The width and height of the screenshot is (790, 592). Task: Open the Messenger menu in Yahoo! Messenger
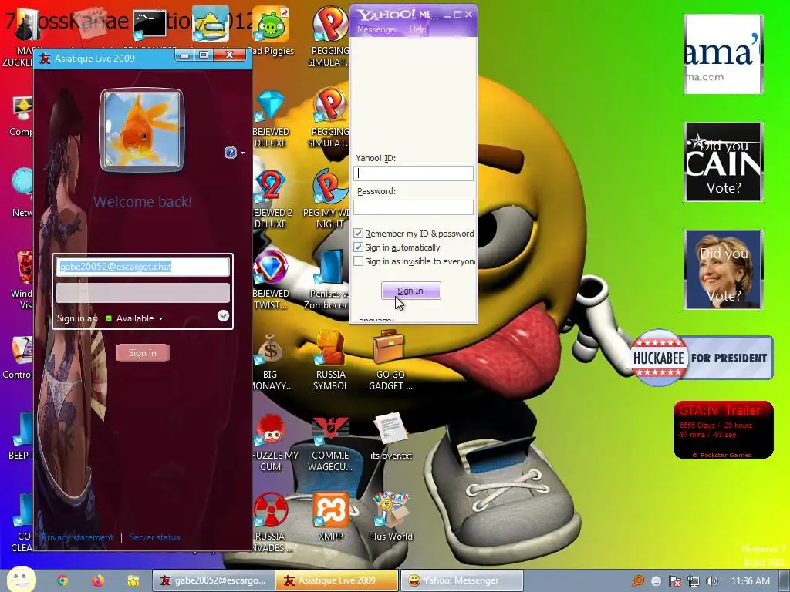pyautogui.click(x=376, y=29)
